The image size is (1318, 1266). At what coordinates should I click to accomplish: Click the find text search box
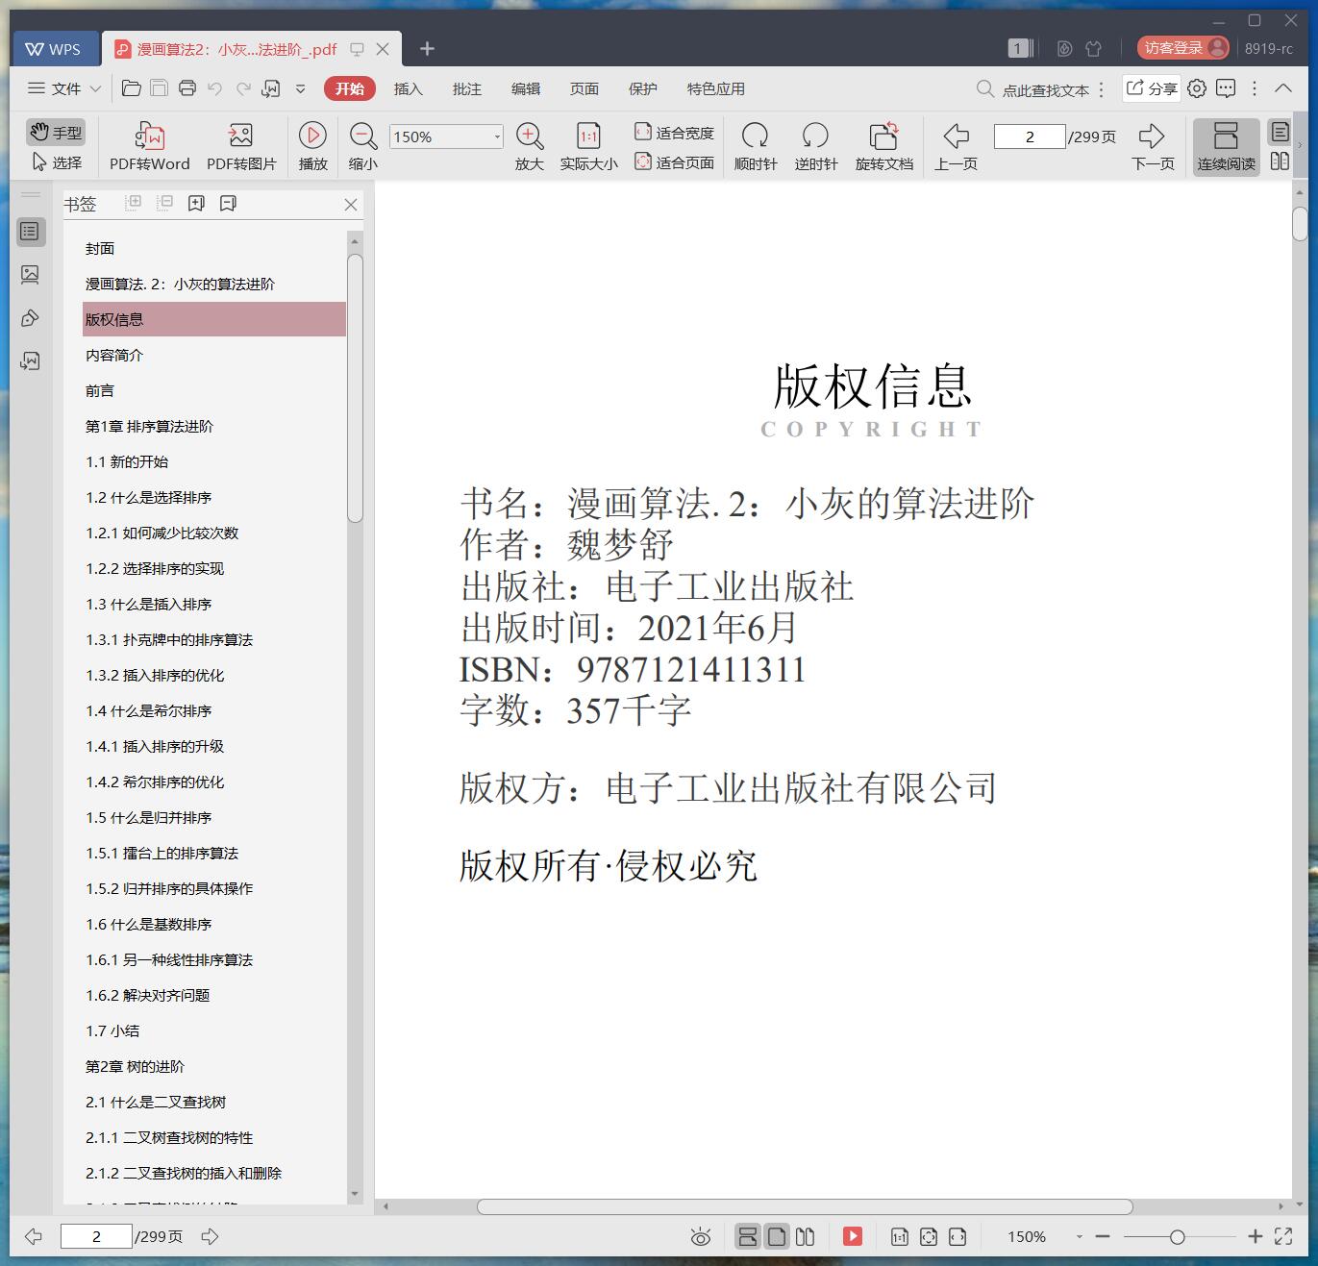pyautogui.click(x=1033, y=89)
